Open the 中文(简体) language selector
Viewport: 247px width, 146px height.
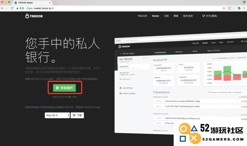(210, 16)
